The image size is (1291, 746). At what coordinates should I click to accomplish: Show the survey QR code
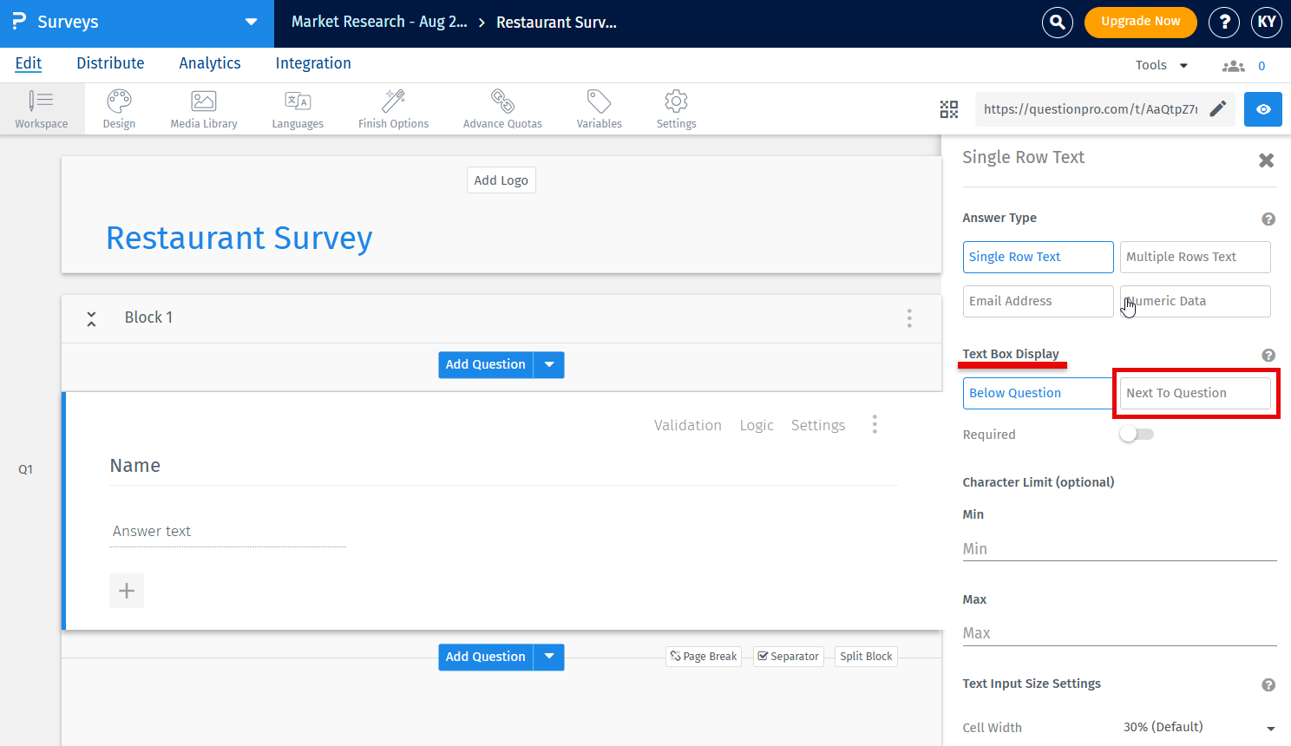tap(949, 109)
